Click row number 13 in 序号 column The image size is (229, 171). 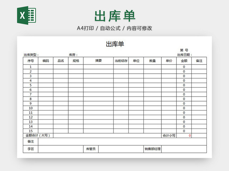click(31, 122)
